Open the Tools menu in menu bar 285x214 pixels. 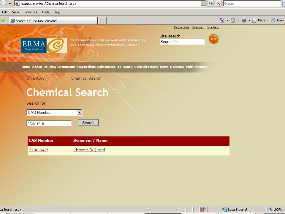point(45,12)
